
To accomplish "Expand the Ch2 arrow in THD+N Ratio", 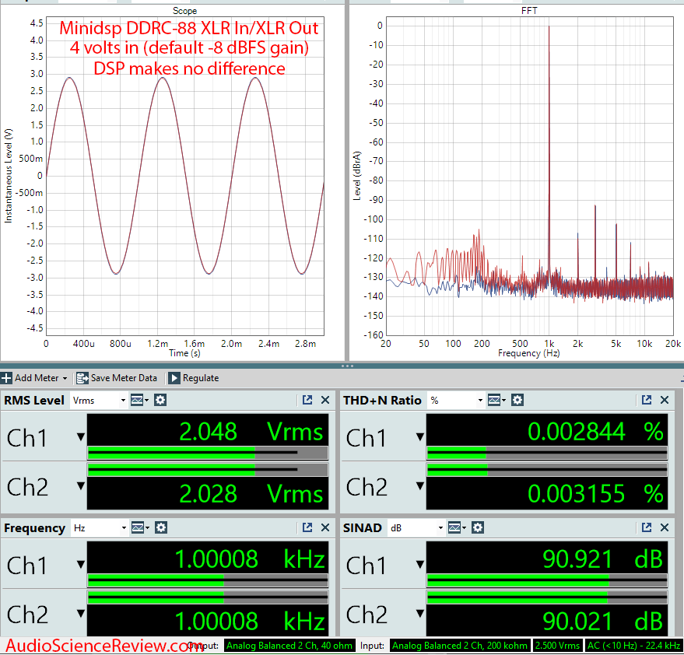I will coord(420,485).
